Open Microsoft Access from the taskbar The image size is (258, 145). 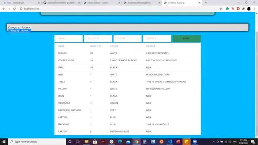[178, 141]
